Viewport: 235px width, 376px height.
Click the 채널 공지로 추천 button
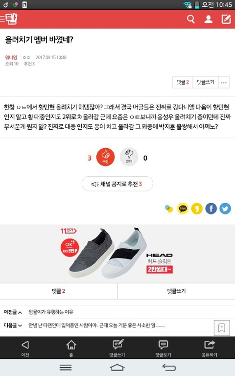pos(117,184)
